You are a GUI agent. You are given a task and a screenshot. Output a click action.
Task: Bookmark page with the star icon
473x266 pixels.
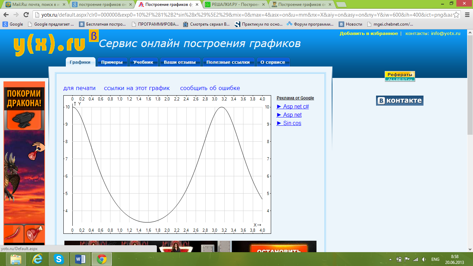click(457, 15)
